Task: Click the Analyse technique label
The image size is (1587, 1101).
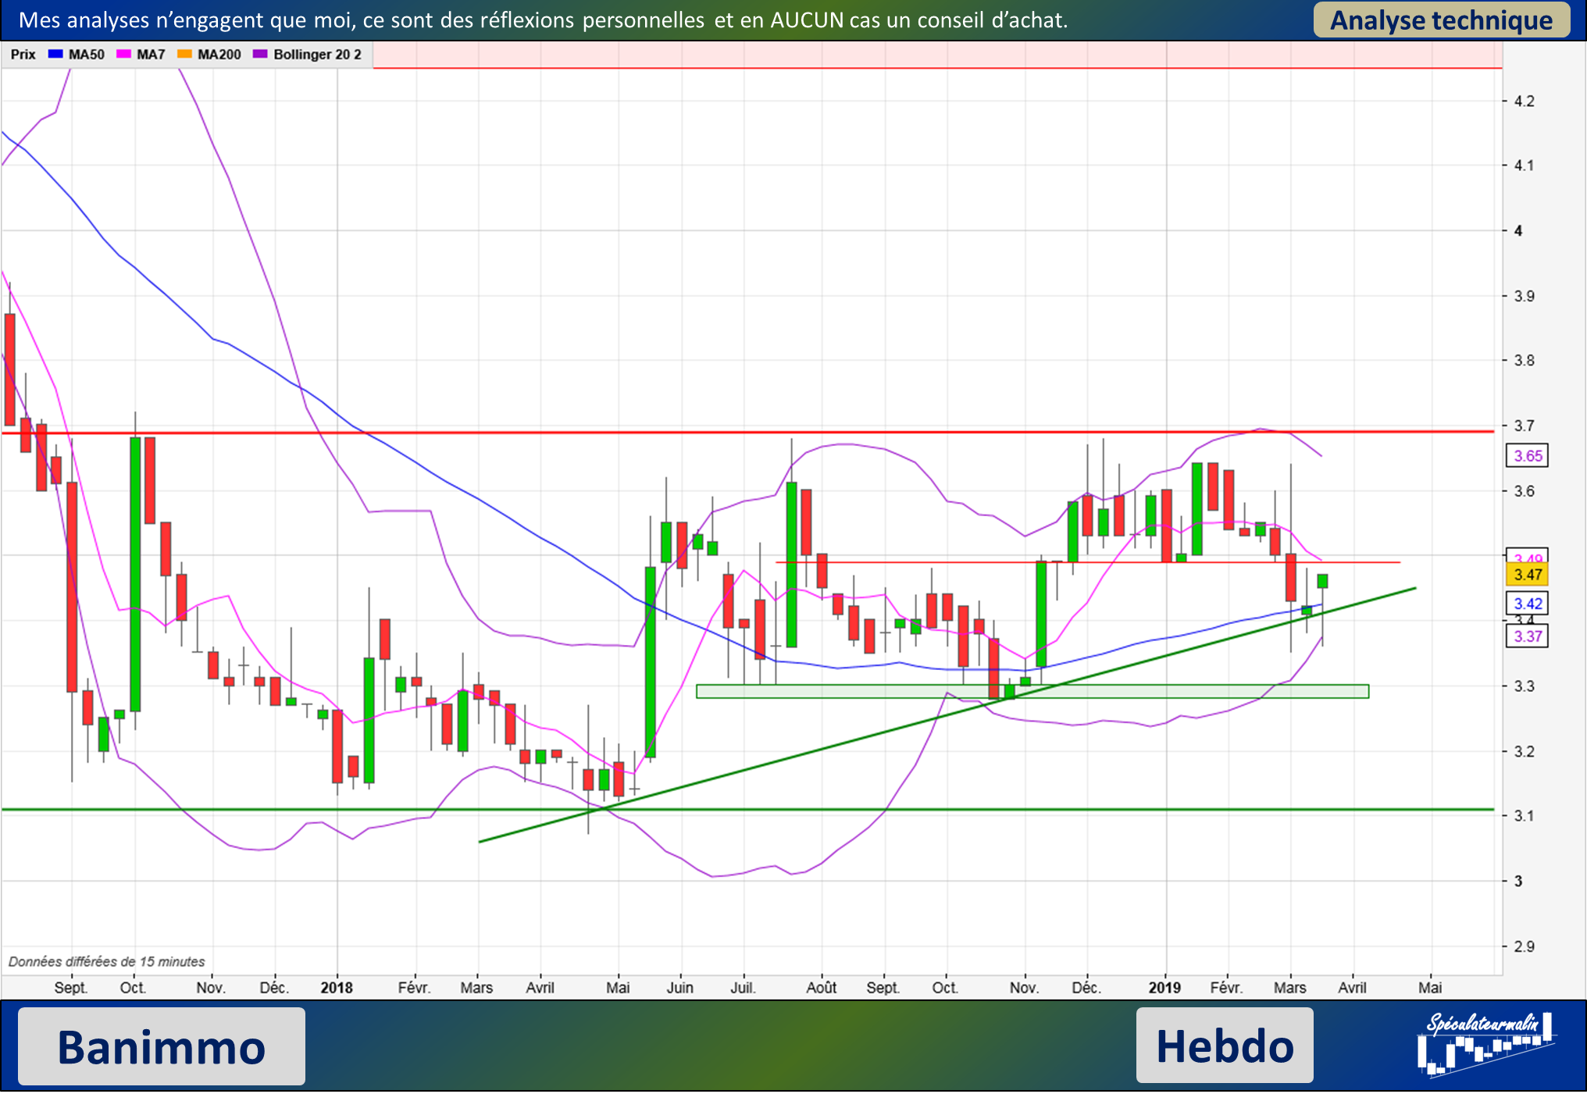Action: 1442,20
